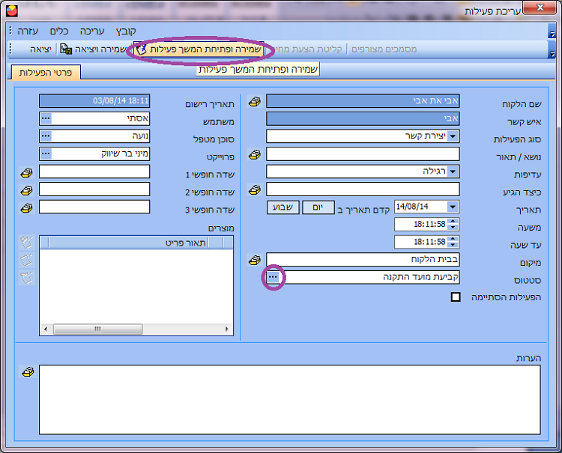The height and width of the screenshot is (453, 562).
Task: Click the top product icon beside מוצרים list
Action: (26, 243)
